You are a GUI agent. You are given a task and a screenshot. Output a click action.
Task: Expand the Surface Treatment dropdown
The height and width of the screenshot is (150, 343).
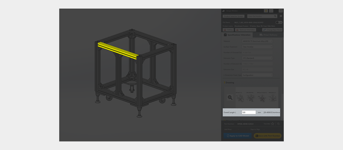point(257,47)
